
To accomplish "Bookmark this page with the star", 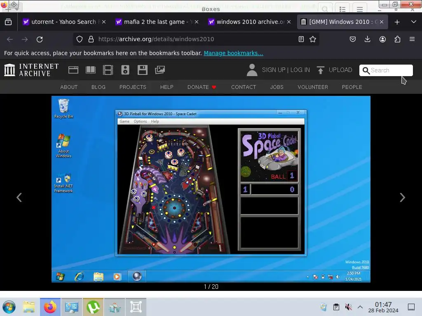I will point(313,39).
